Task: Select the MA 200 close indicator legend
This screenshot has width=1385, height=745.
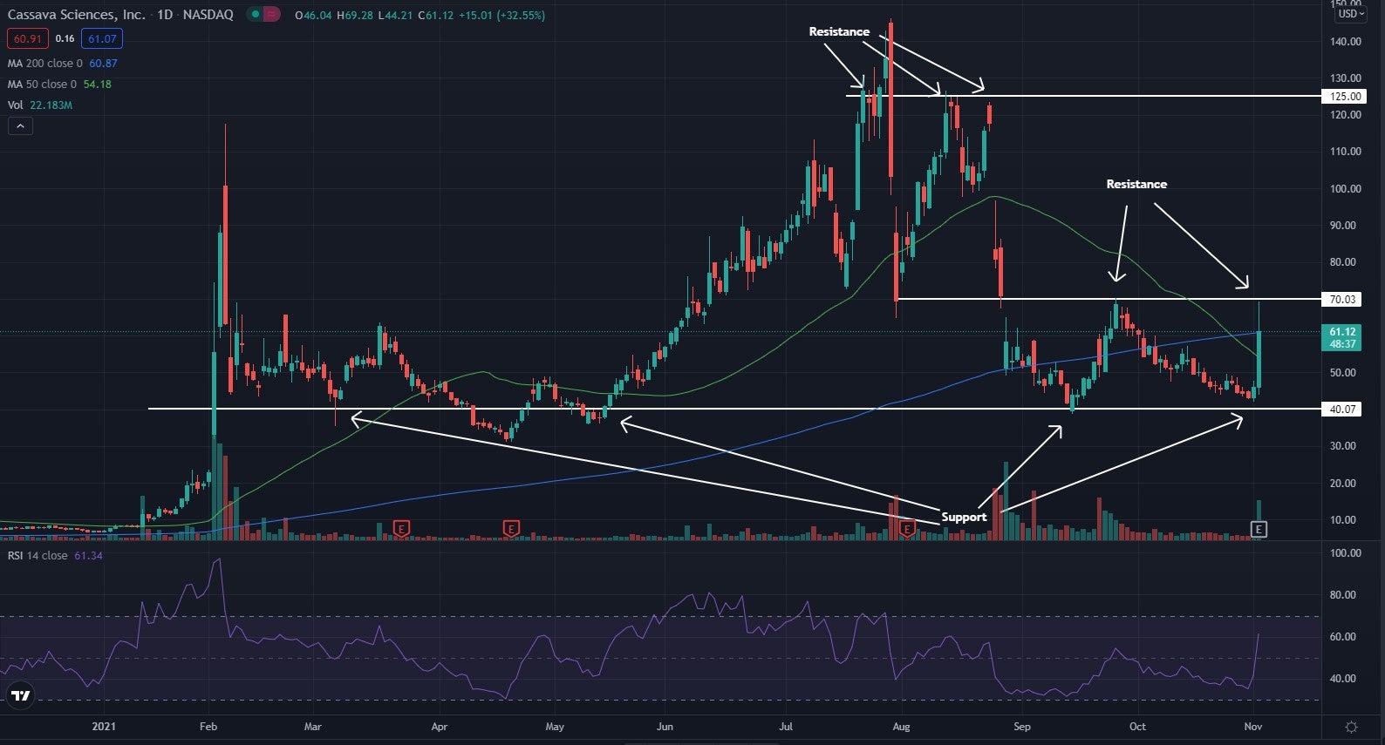Action: [45, 64]
